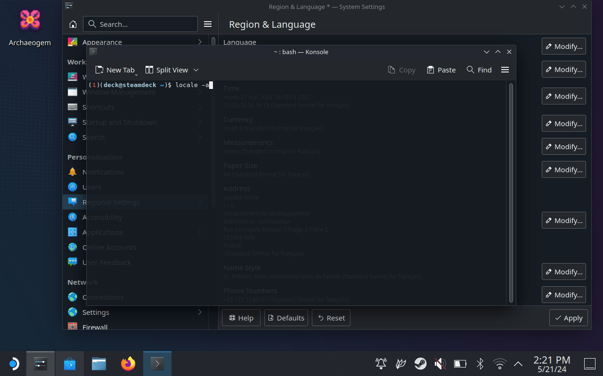Click Modify for the Phone Numbers setting
Viewport: 603px width, 376px height.
564,295
